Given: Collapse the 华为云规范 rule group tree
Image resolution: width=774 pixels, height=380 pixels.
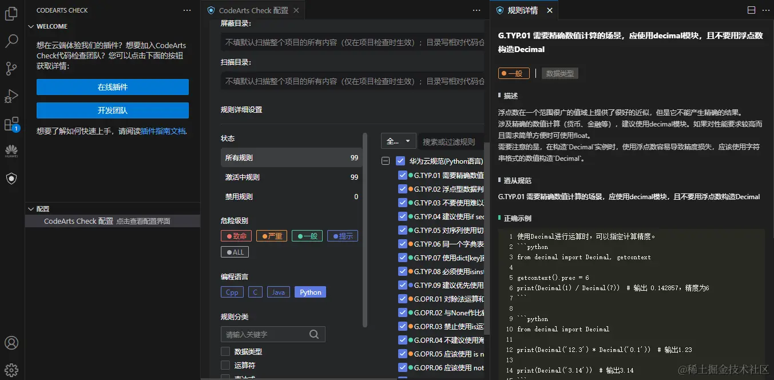Looking at the screenshot, I should (x=386, y=161).
